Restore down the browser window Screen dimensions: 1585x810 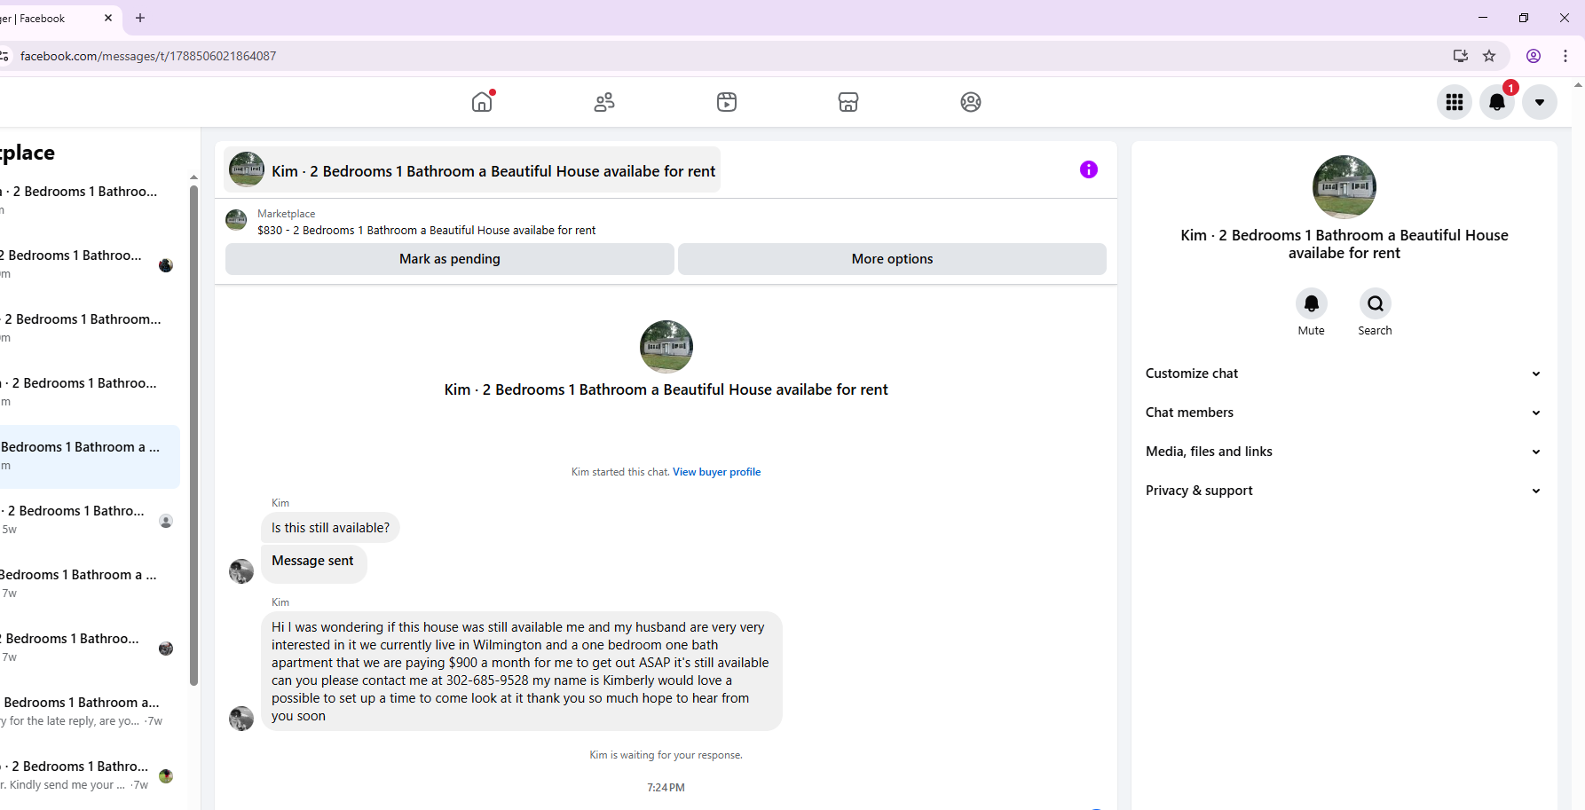point(1524,18)
